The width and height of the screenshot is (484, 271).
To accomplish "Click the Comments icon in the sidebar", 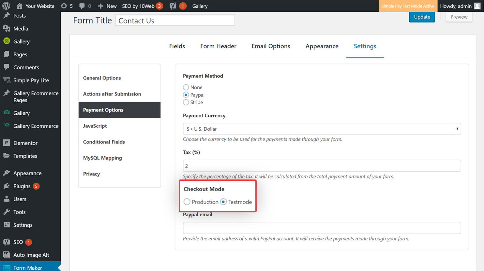I will point(7,67).
